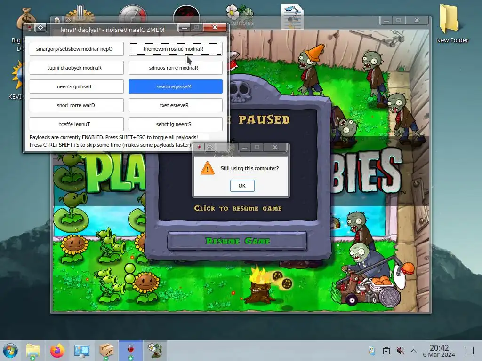
Task: Minimize the Plants vs Zombies window
Action: [x=386, y=21]
